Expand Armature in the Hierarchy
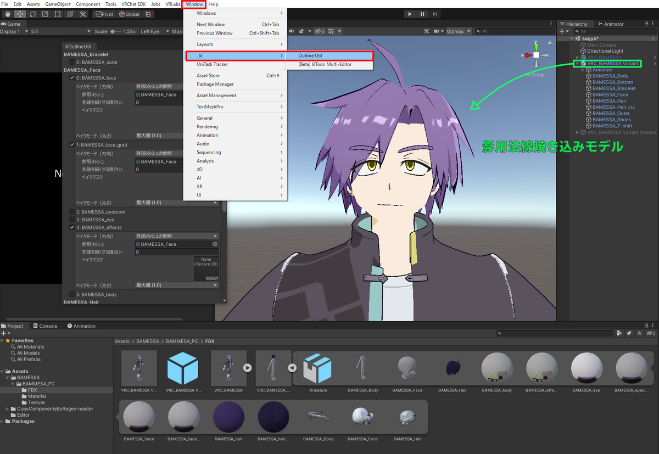This screenshot has height=454, width=659. tap(583, 70)
